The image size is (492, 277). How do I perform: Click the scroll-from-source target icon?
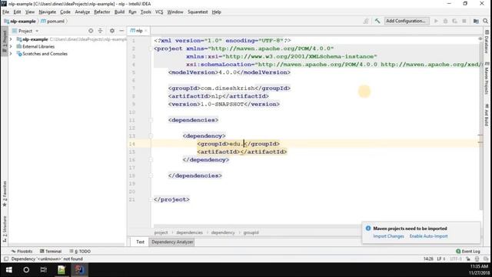point(91,31)
